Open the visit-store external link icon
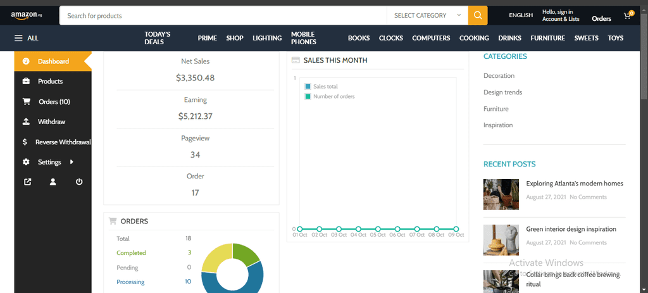The width and height of the screenshot is (648, 293). 27,182
